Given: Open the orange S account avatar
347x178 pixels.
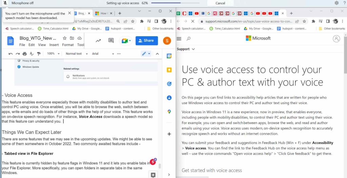Looking at the screenshot, I should [x=167, y=41].
